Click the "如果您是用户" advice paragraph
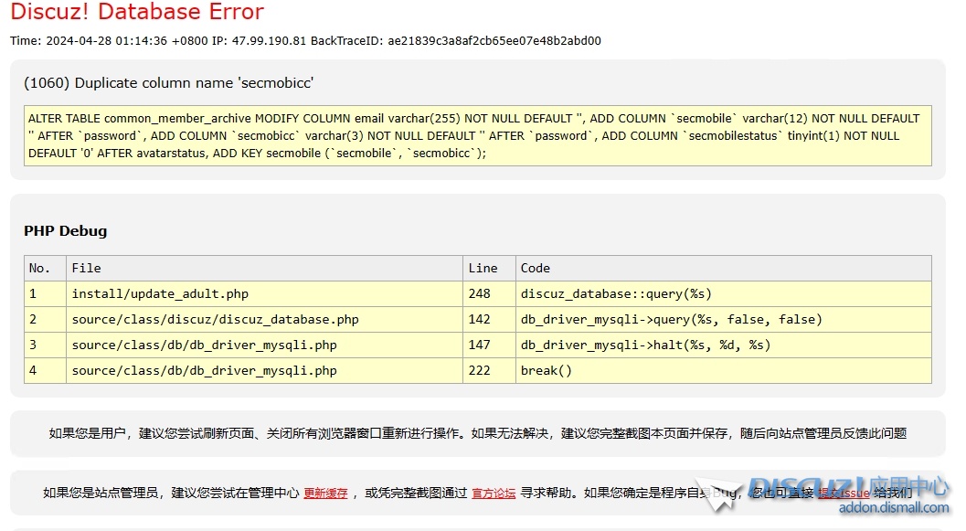The width and height of the screenshot is (966, 531). tap(477, 434)
